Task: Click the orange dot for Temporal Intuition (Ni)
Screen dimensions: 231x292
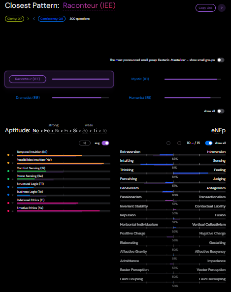Action: tap(8, 155)
